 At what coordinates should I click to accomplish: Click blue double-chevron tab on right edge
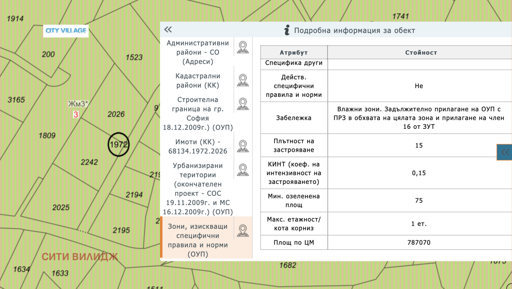pos(505,152)
